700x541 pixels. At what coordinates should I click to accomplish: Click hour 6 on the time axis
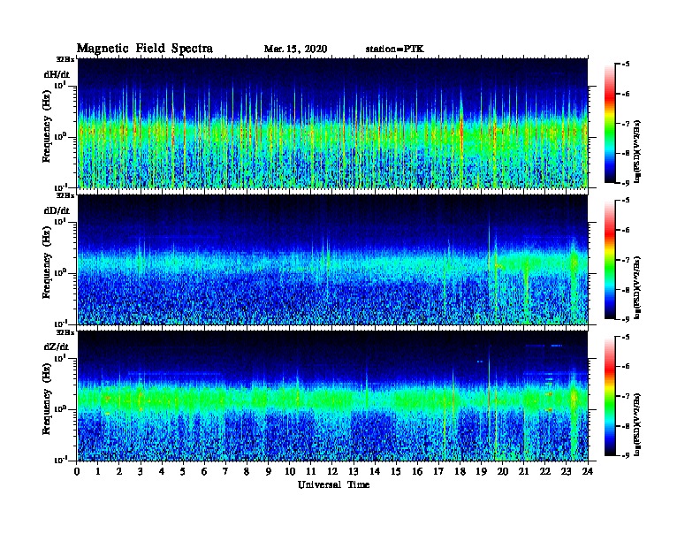tap(204, 471)
